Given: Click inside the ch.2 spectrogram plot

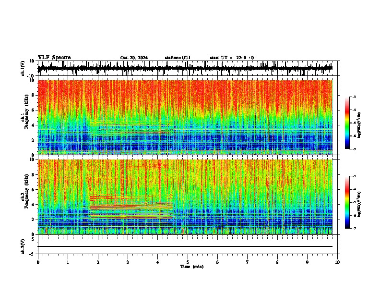Looking at the screenshot, I should tap(185, 197).
